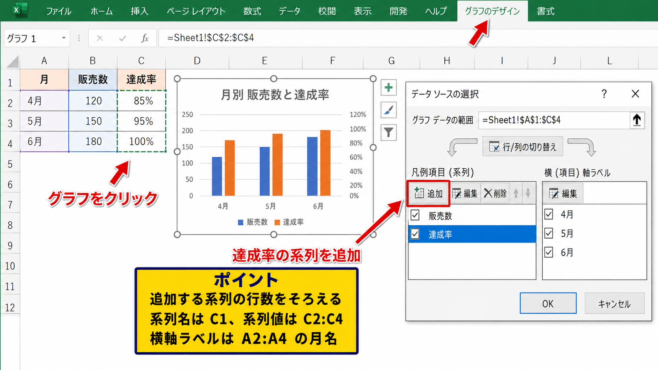The image size is (658, 370).
Task: Uncheck the 達成率 series checkbox
Action: pyautogui.click(x=415, y=234)
